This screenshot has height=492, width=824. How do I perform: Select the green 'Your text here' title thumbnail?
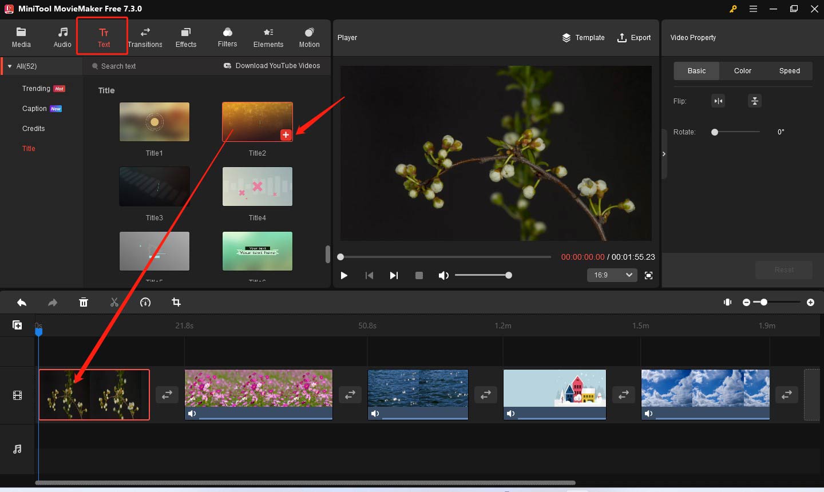coord(257,251)
